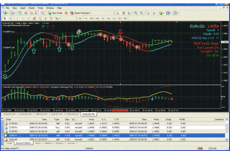Select the cursor arrow tool
The height and width of the screenshot is (151, 230).
tap(5, 18)
